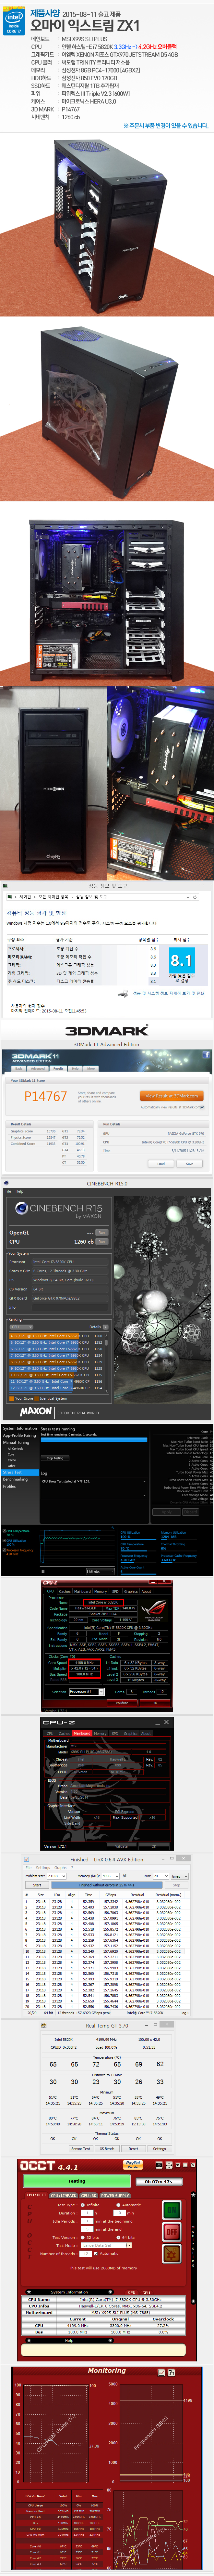Click the 3DMARK logo heading
214x2576 pixels.
coord(106,1030)
